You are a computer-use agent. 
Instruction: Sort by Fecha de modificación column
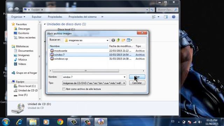tap(121, 46)
